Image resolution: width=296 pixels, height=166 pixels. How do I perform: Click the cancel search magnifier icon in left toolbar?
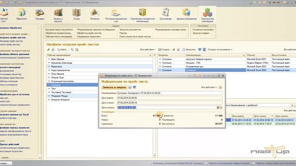tap(72, 50)
